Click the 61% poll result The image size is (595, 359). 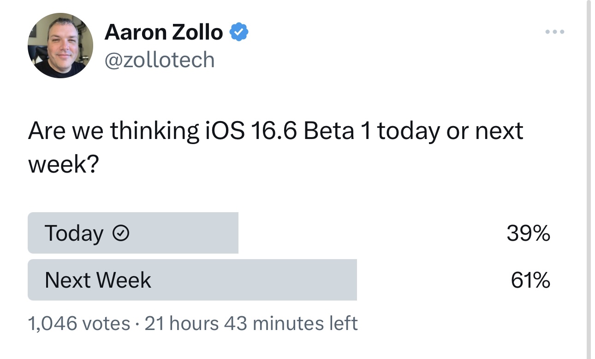pyautogui.click(x=530, y=280)
